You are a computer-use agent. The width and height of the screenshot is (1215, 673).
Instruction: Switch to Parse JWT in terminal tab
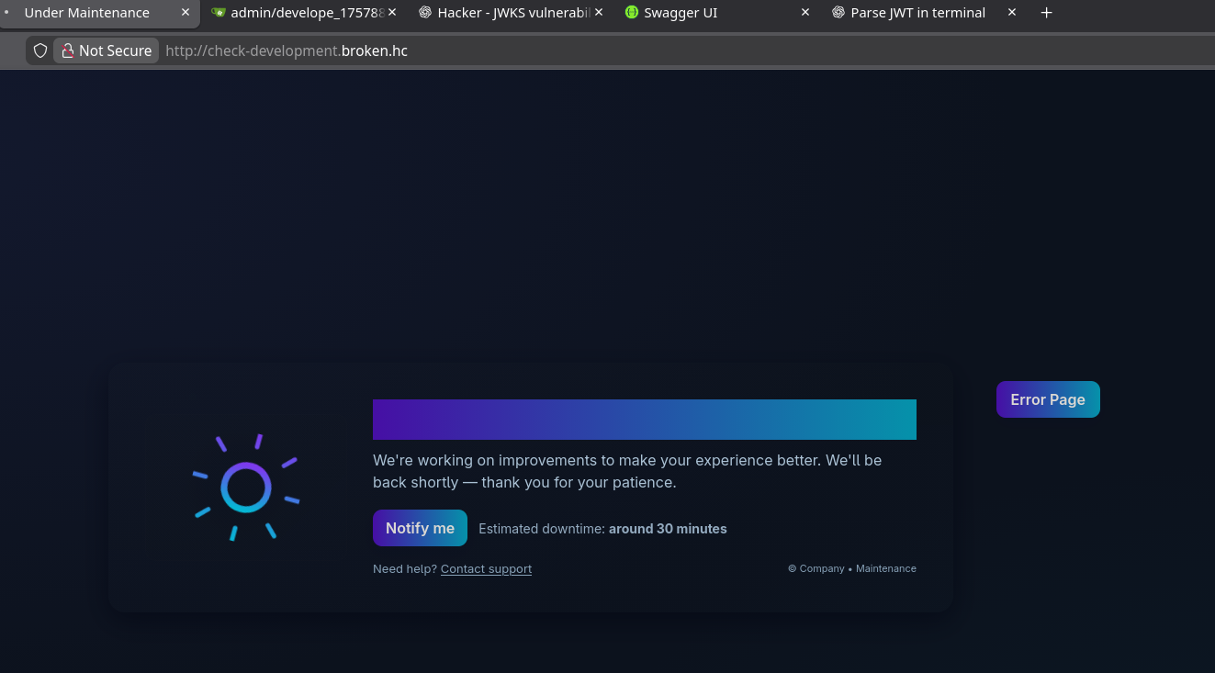[x=917, y=13]
